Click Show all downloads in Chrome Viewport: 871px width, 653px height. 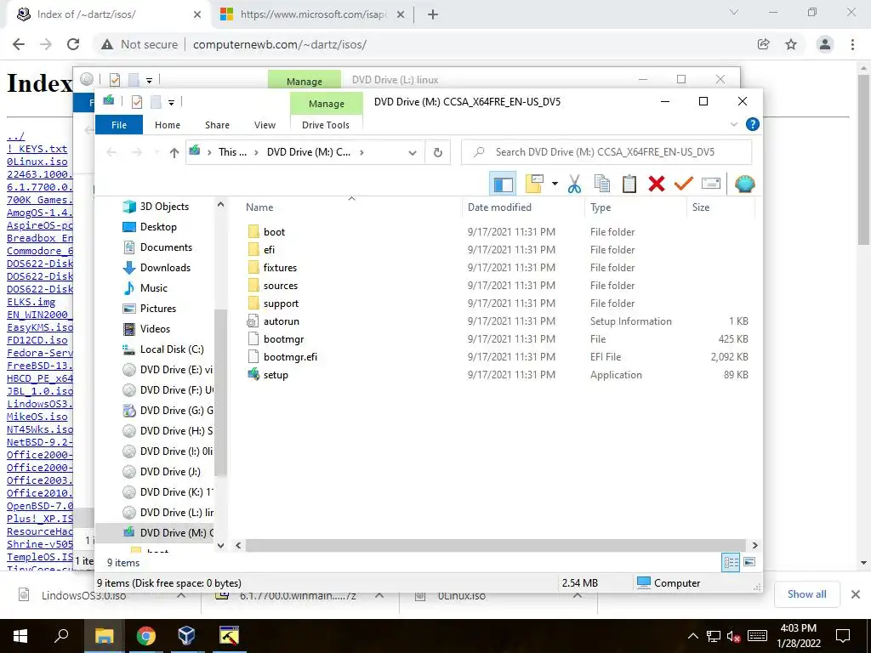(806, 594)
